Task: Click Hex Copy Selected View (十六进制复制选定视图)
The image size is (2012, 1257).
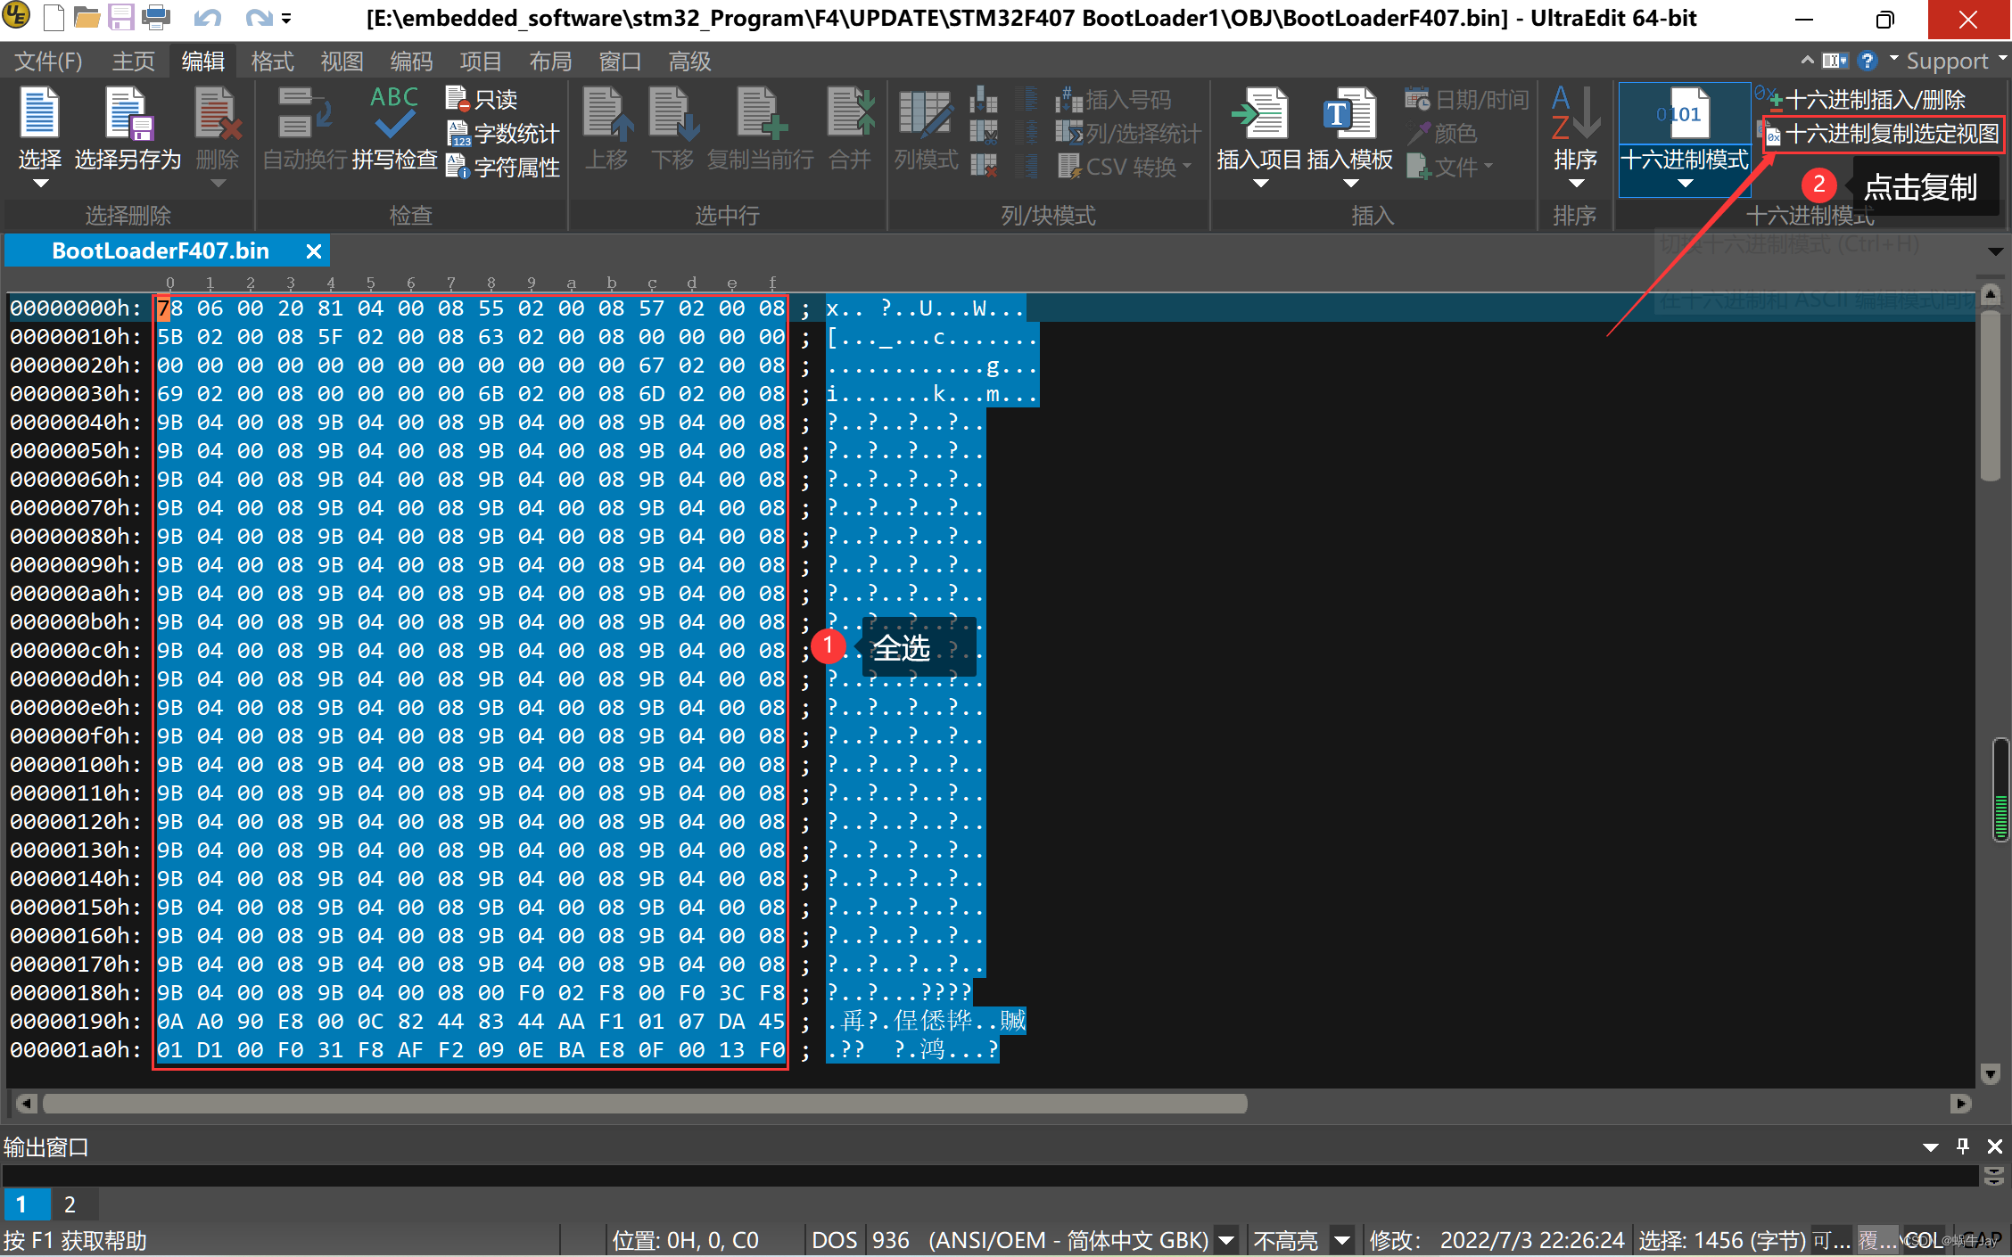Action: (x=1884, y=134)
